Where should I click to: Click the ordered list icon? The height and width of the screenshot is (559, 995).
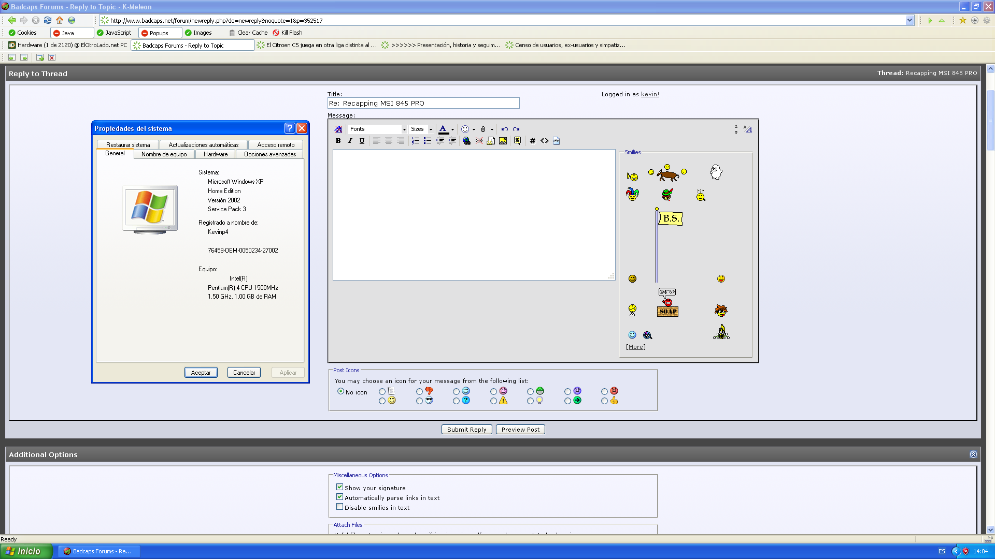click(x=415, y=141)
